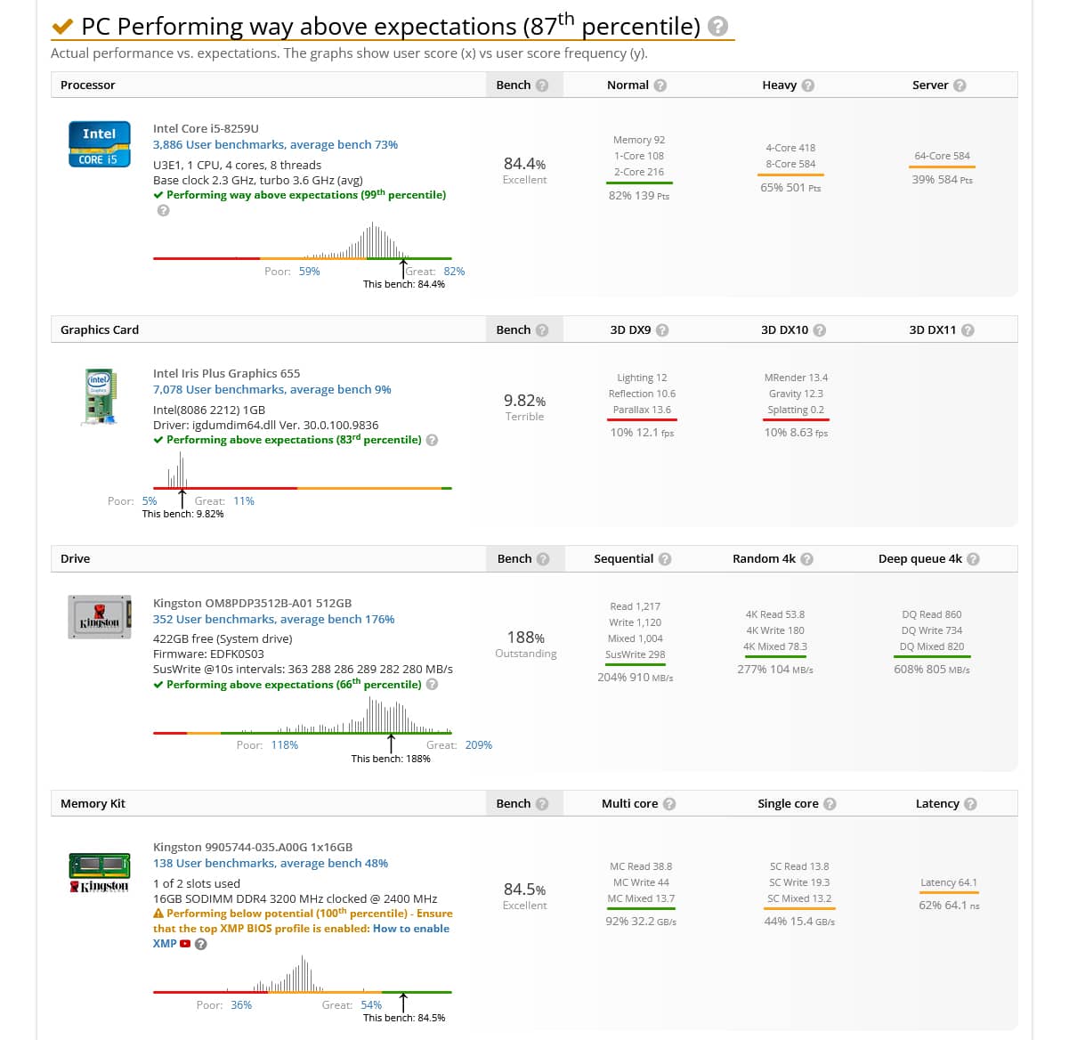The width and height of the screenshot is (1069, 1040).
Task: Click help icon next to Sequential header
Action: [x=665, y=559]
